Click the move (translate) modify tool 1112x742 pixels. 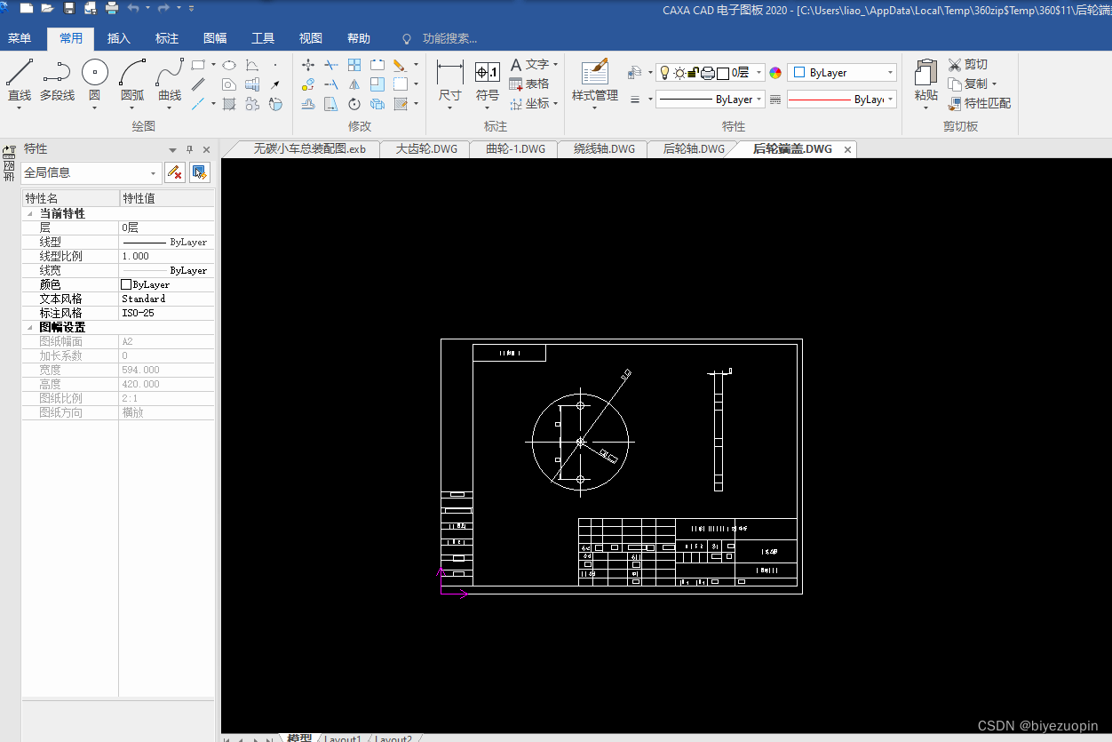[x=308, y=65]
